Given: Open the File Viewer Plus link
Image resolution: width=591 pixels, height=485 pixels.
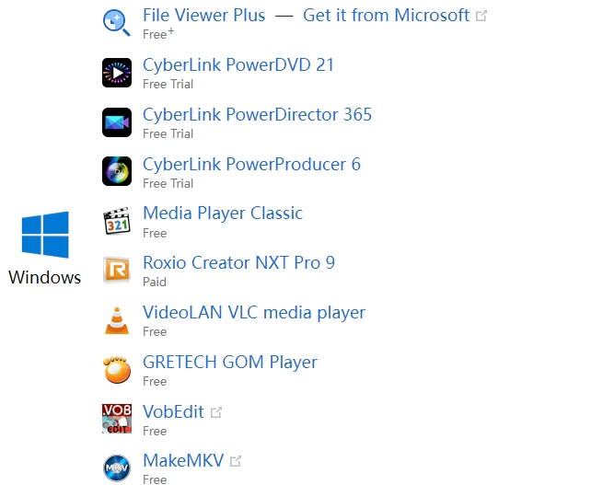Looking at the screenshot, I should (204, 16).
